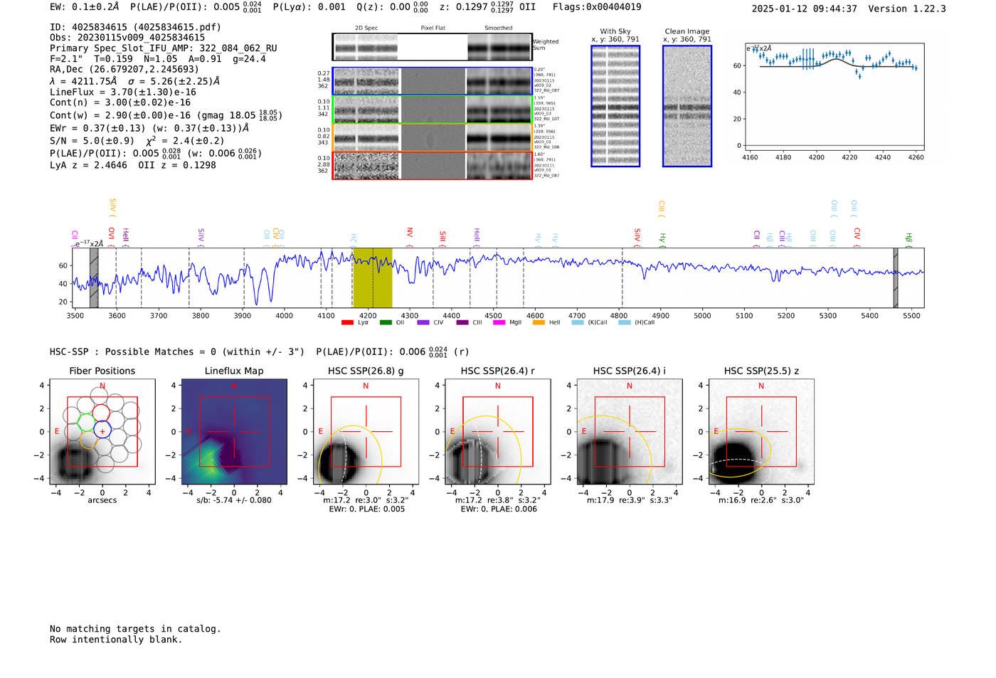The image size is (996, 678).
Task: Click the LineFlux = 3.70(±1.30)e-16 line
Action: coord(123,92)
